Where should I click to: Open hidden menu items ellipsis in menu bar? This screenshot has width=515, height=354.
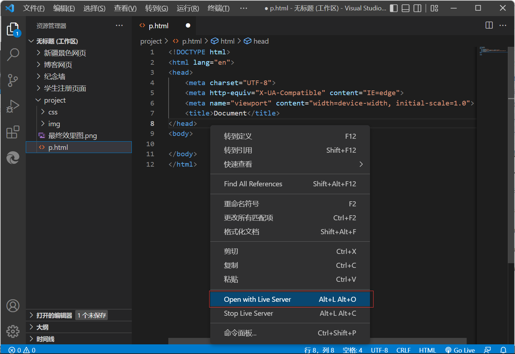pos(244,8)
